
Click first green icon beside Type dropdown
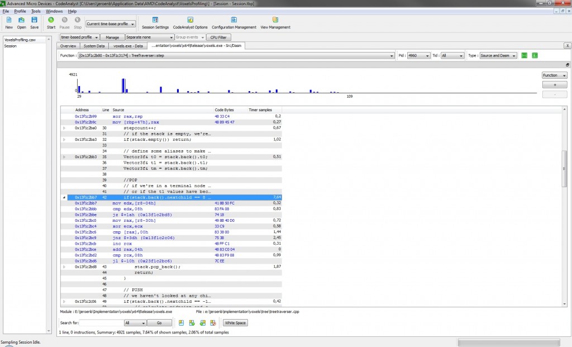524,55
